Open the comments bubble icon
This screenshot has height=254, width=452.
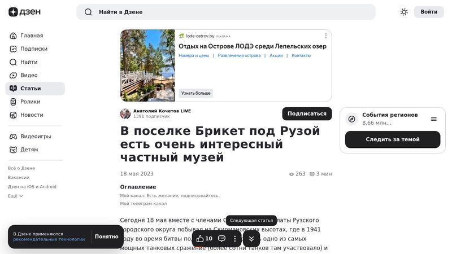[x=221, y=239]
